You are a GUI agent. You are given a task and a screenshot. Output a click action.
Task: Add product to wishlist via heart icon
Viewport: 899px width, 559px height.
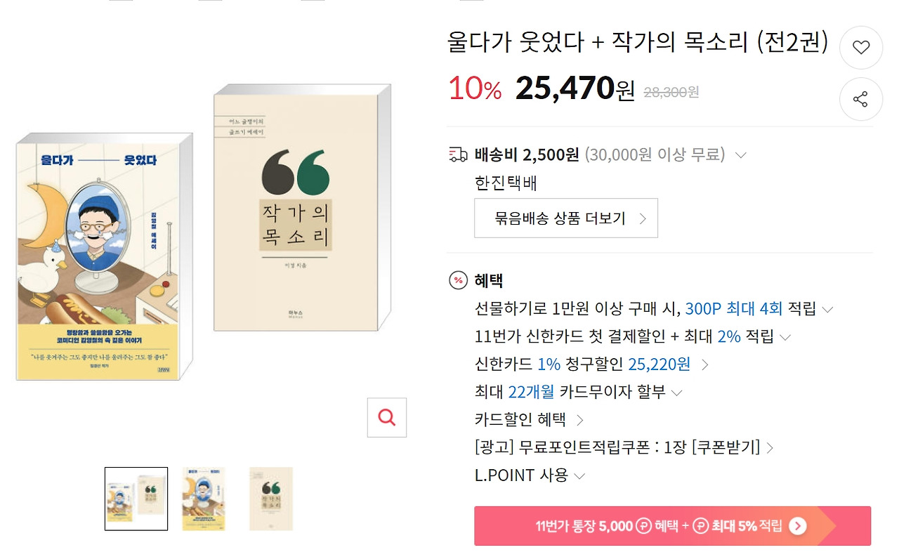pos(861,47)
